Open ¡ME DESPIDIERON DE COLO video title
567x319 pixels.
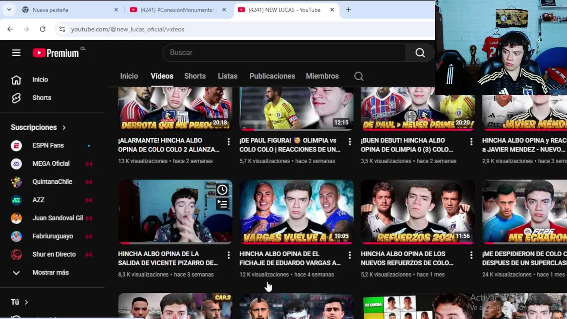pyautogui.click(x=524, y=258)
